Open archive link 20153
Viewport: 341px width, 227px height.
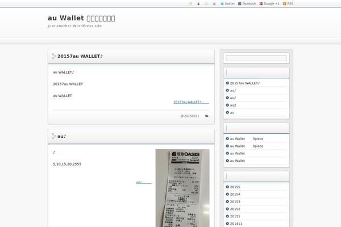[x=235, y=202]
